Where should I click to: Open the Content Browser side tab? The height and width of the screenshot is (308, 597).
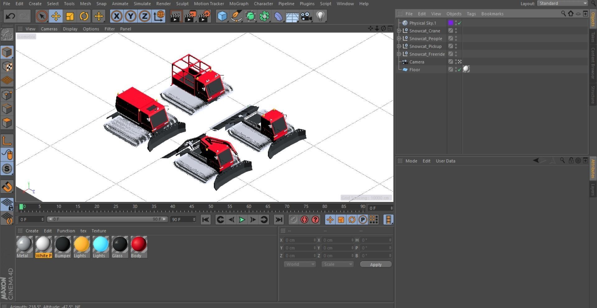[x=593, y=63]
